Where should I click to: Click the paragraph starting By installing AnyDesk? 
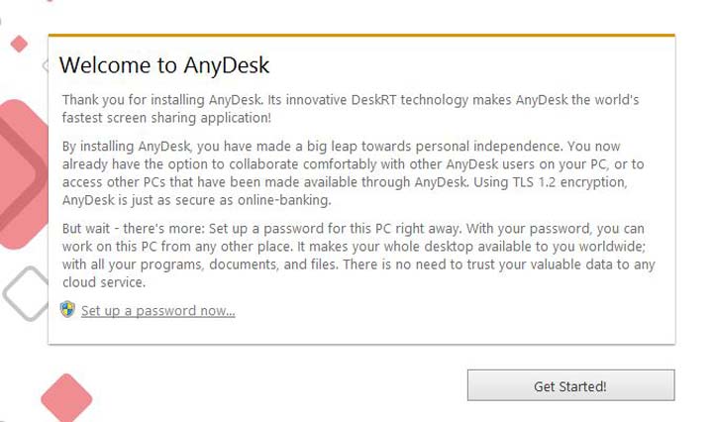[x=356, y=173]
